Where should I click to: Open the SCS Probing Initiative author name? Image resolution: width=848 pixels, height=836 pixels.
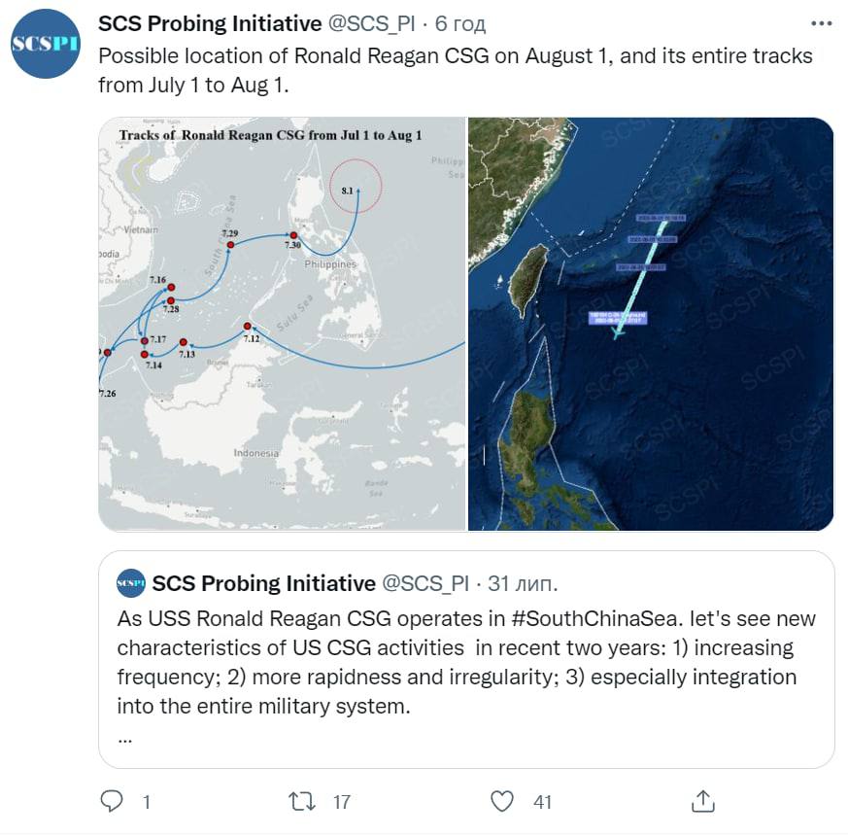tap(210, 23)
